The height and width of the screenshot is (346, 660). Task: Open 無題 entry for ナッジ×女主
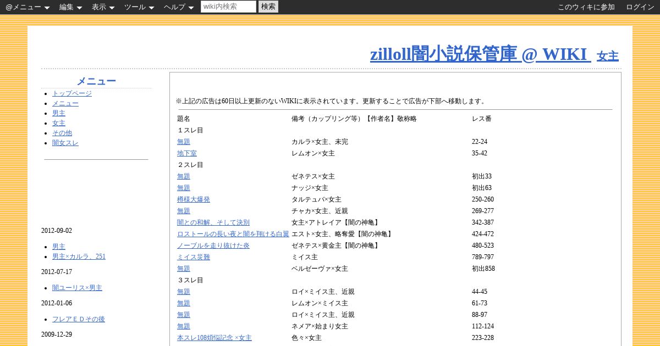coord(184,188)
